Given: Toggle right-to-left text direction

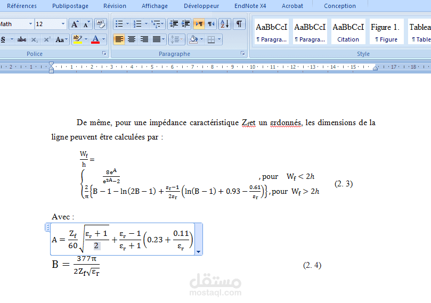Looking at the screenshot, I should coord(211,24).
